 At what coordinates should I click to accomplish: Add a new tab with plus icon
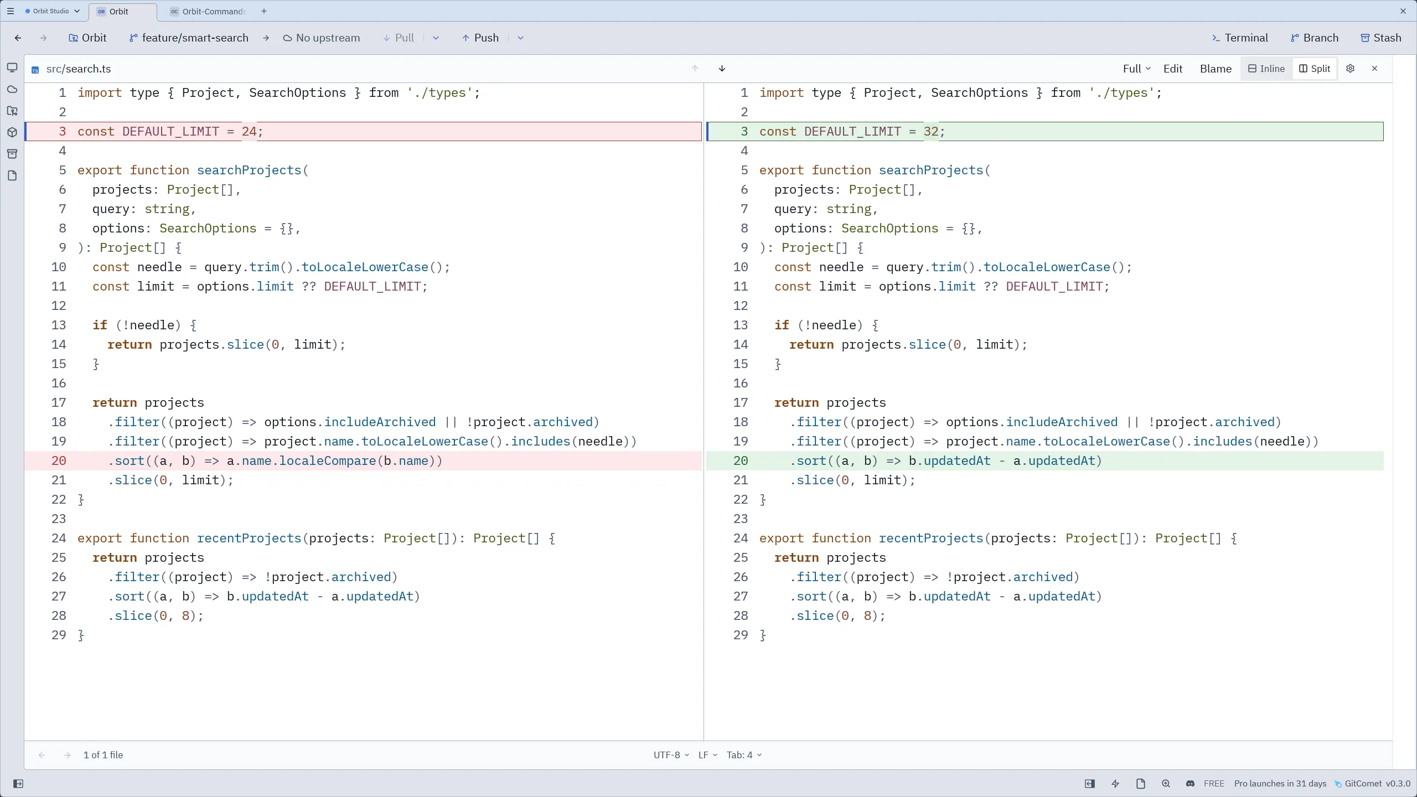click(264, 11)
